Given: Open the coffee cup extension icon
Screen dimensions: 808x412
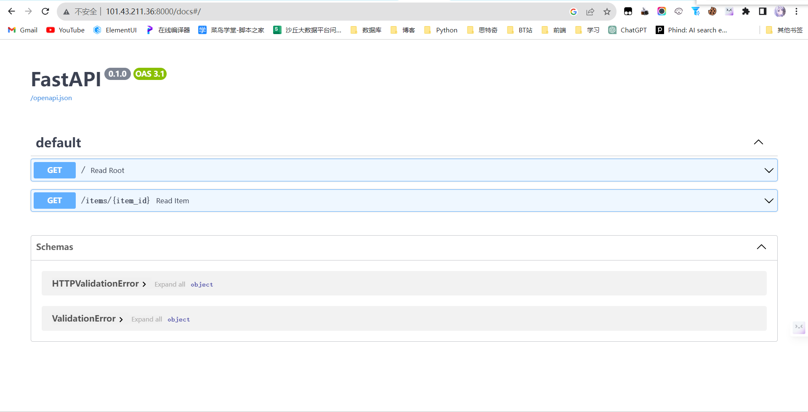Looking at the screenshot, I should [645, 11].
